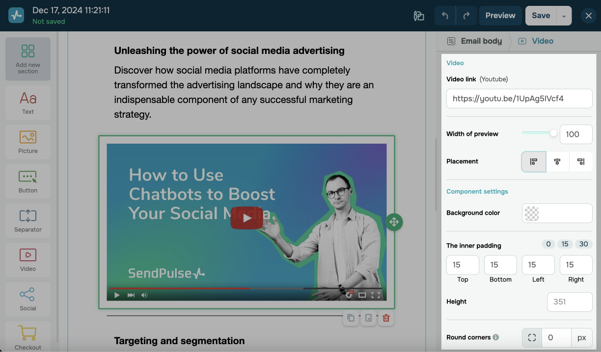Click the Preview button
Screen dimensions: 601x352
tap(500, 16)
